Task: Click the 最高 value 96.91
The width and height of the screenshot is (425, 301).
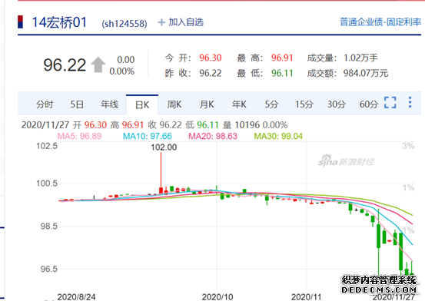Action: (x=282, y=58)
